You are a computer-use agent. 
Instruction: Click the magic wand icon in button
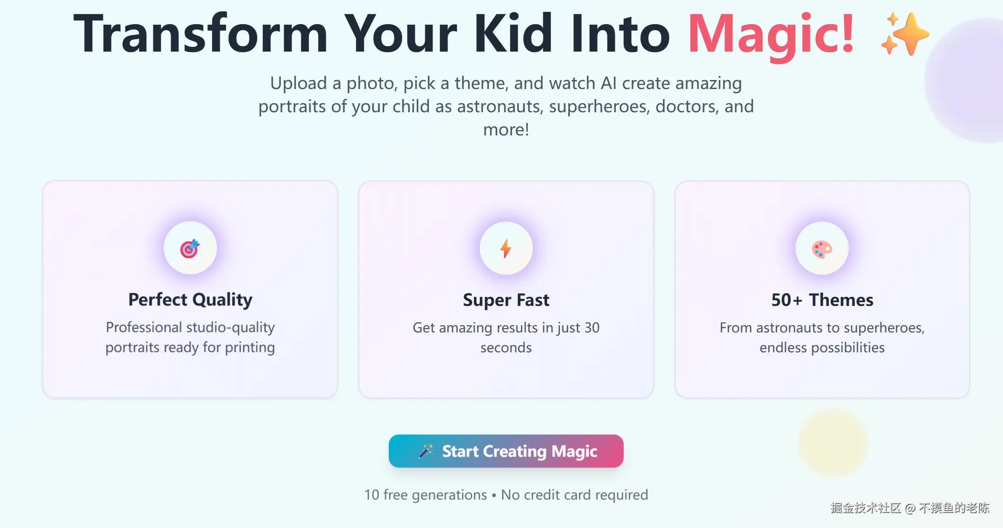426,451
